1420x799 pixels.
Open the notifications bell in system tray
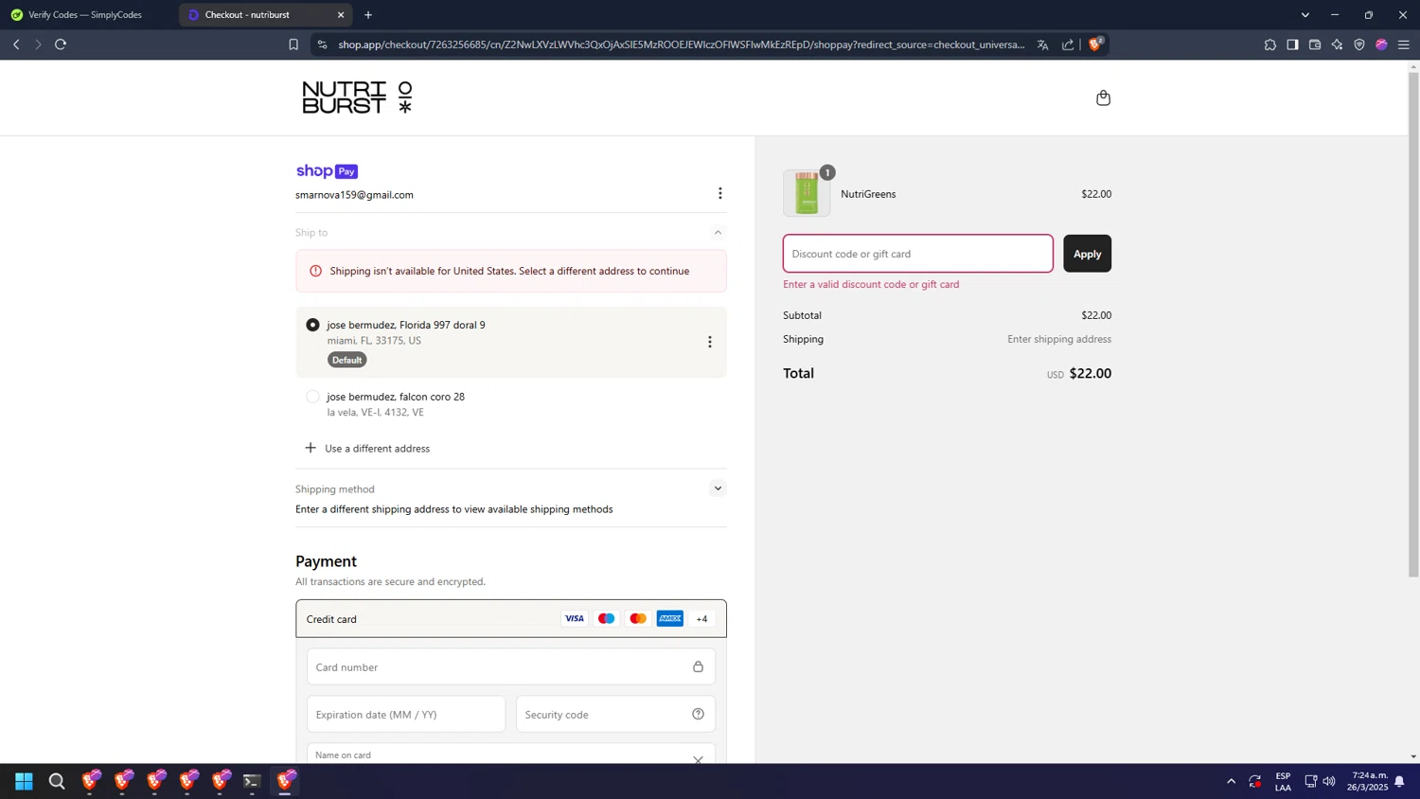pos(1399,781)
